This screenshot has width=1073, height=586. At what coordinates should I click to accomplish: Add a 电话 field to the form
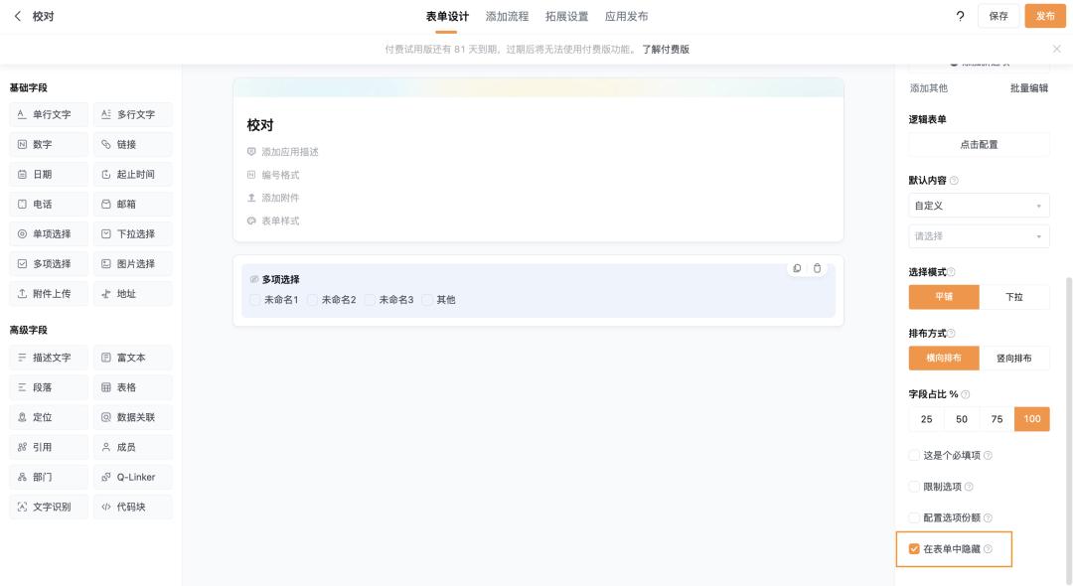(48, 204)
